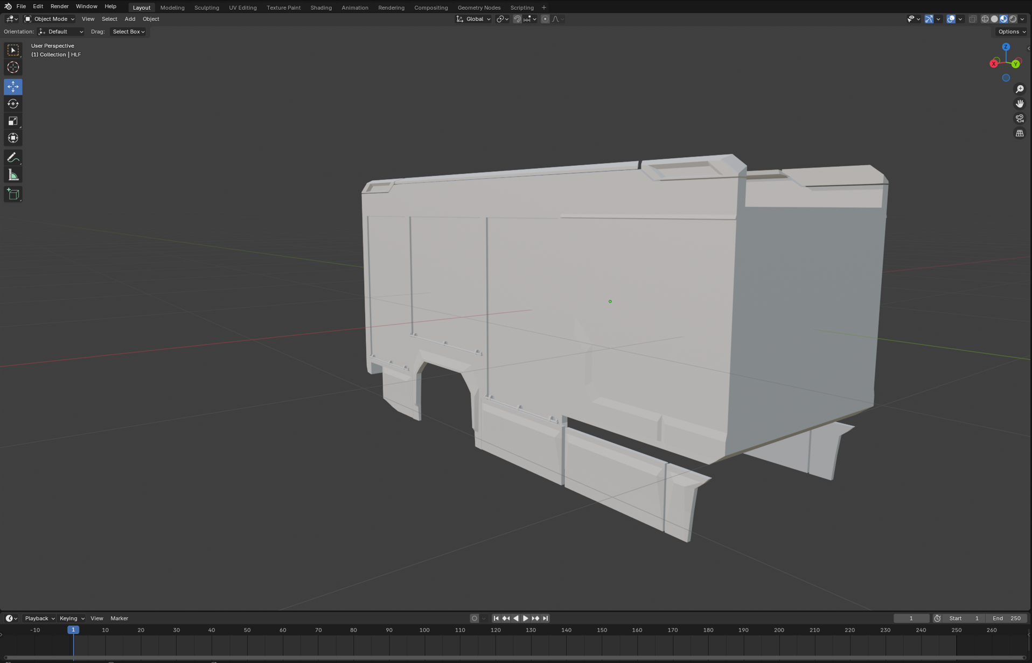Viewport: 1032px width, 663px height.
Task: Click the End frame field showing 250
Action: pyautogui.click(x=1007, y=618)
